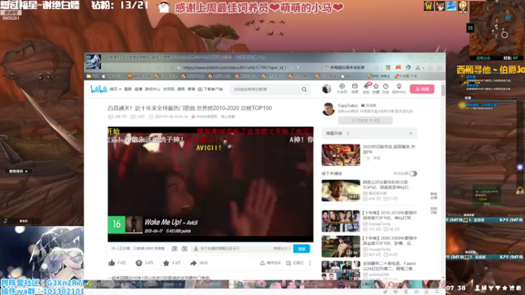525x295 pixels.
Task: Open the 游戏中心 menu item
Action: tap(152, 89)
